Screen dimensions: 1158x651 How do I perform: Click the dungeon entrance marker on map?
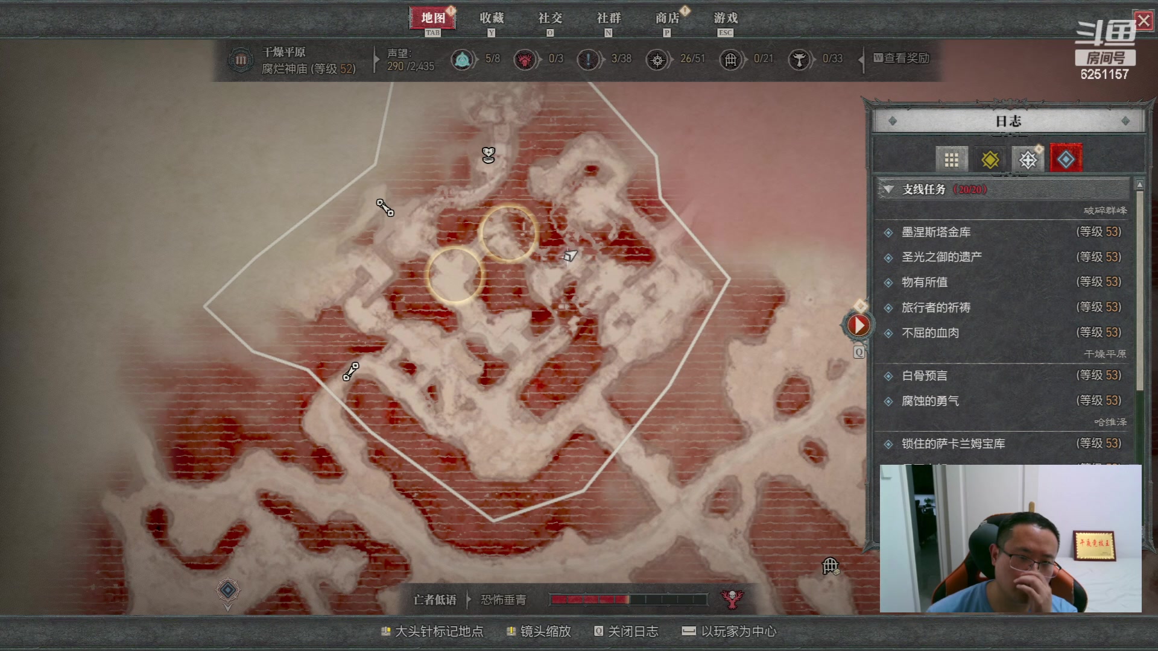pos(831,565)
